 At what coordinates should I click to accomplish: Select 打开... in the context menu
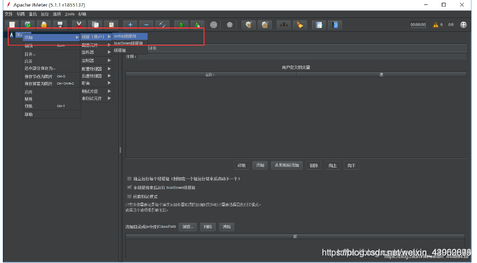pos(51,54)
